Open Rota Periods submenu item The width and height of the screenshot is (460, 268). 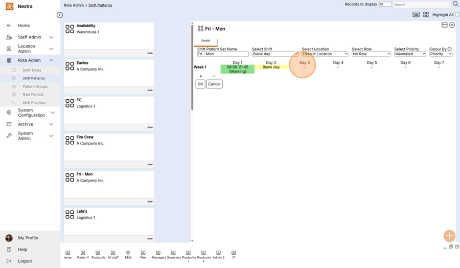[33, 95]
